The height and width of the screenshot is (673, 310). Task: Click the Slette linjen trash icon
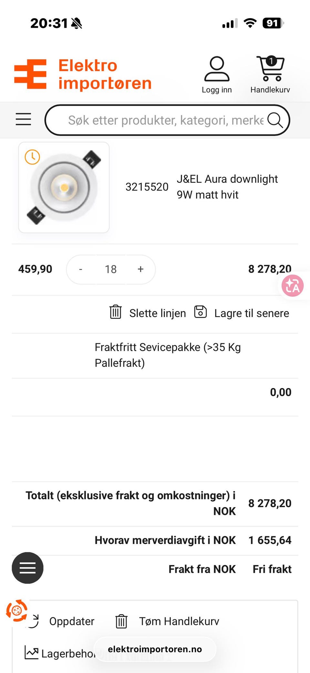[116, 312]
